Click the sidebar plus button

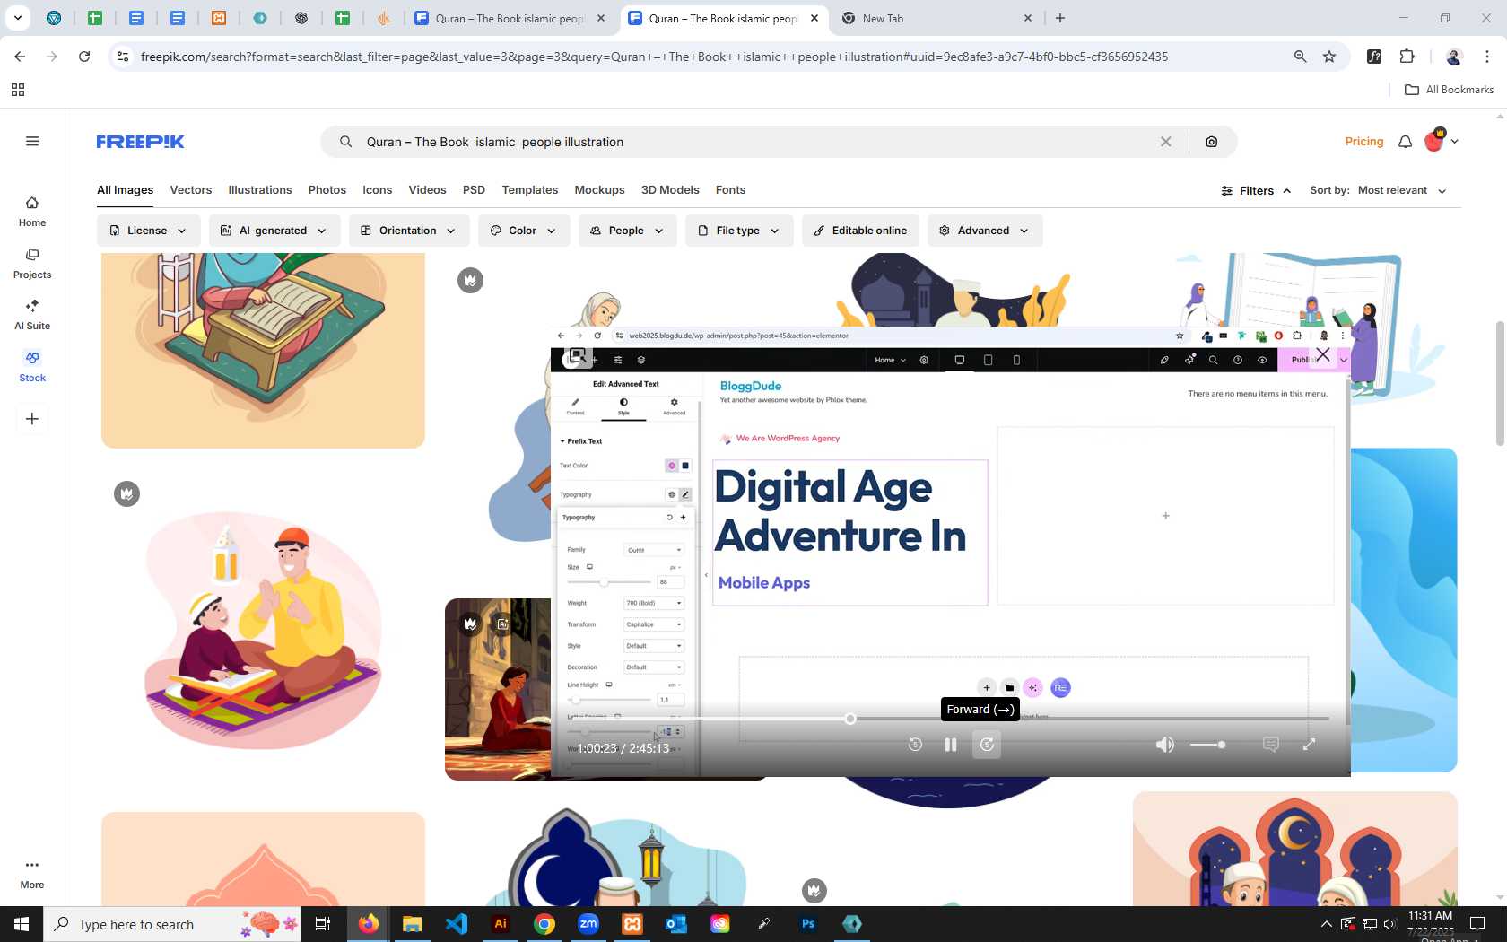(x=32, y=419)
